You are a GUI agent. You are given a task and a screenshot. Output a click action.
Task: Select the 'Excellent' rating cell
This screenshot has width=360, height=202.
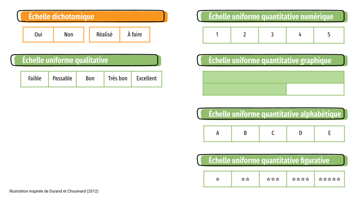147,79
